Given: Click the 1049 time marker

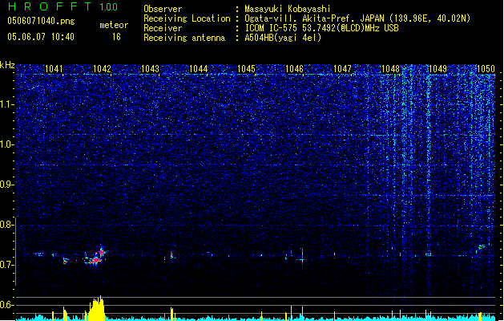Looking at the screenshot, I should tap(438, 69).
